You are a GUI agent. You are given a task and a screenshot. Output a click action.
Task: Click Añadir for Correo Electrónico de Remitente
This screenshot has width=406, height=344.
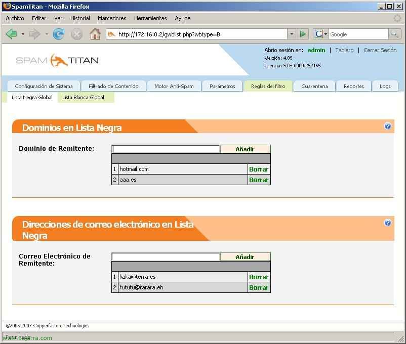[245, 257]
